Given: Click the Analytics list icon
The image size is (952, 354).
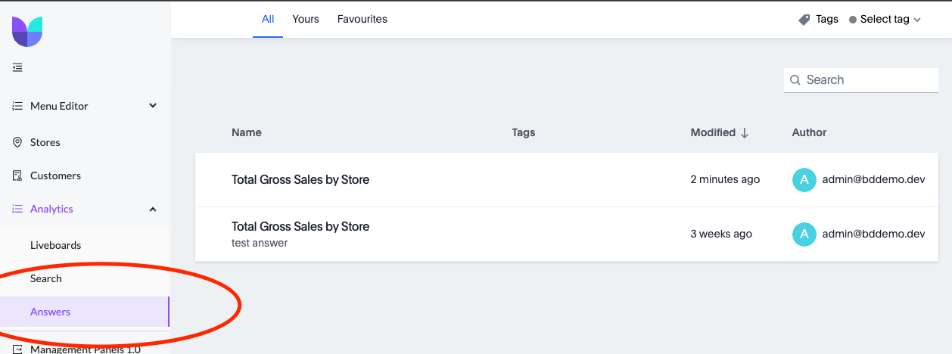Looking at the screenshot, I should tap(17, 209).
